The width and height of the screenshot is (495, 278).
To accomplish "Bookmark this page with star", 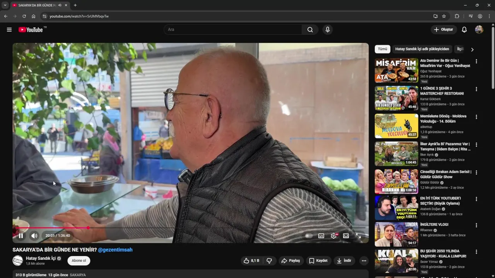I will pyautogui.click(x=444, y=16).
